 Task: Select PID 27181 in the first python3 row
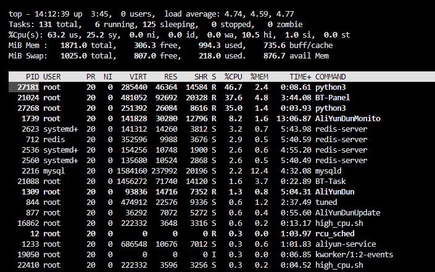pyautogui.click(x=28, y=87)
